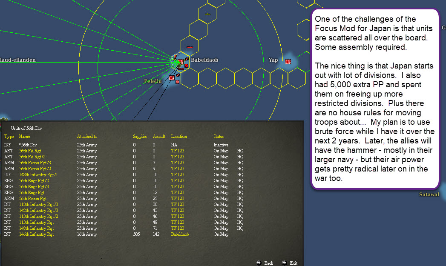Viewport: 446px width, 266px height.
Task: Open the 148th Infantry Rgt unit
Action: [x=36, y=229]
